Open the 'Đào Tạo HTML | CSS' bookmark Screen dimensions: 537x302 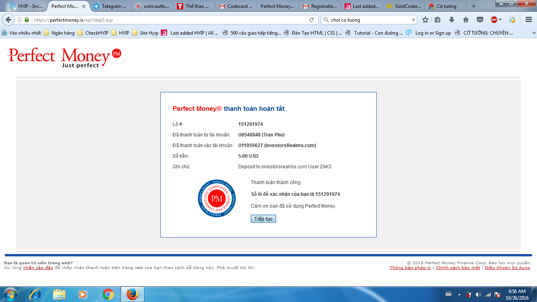[x=313, y=33]
